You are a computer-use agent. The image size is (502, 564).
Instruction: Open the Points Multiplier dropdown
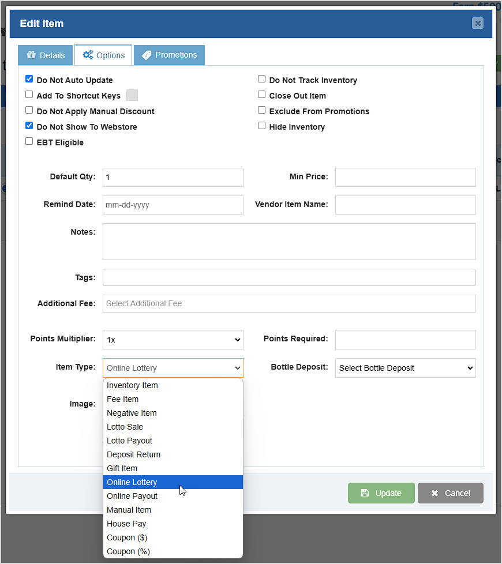173,340
